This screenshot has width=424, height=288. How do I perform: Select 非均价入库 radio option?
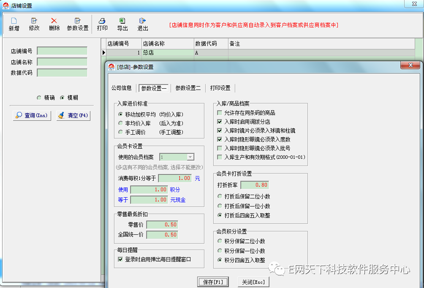coord(121,123)
